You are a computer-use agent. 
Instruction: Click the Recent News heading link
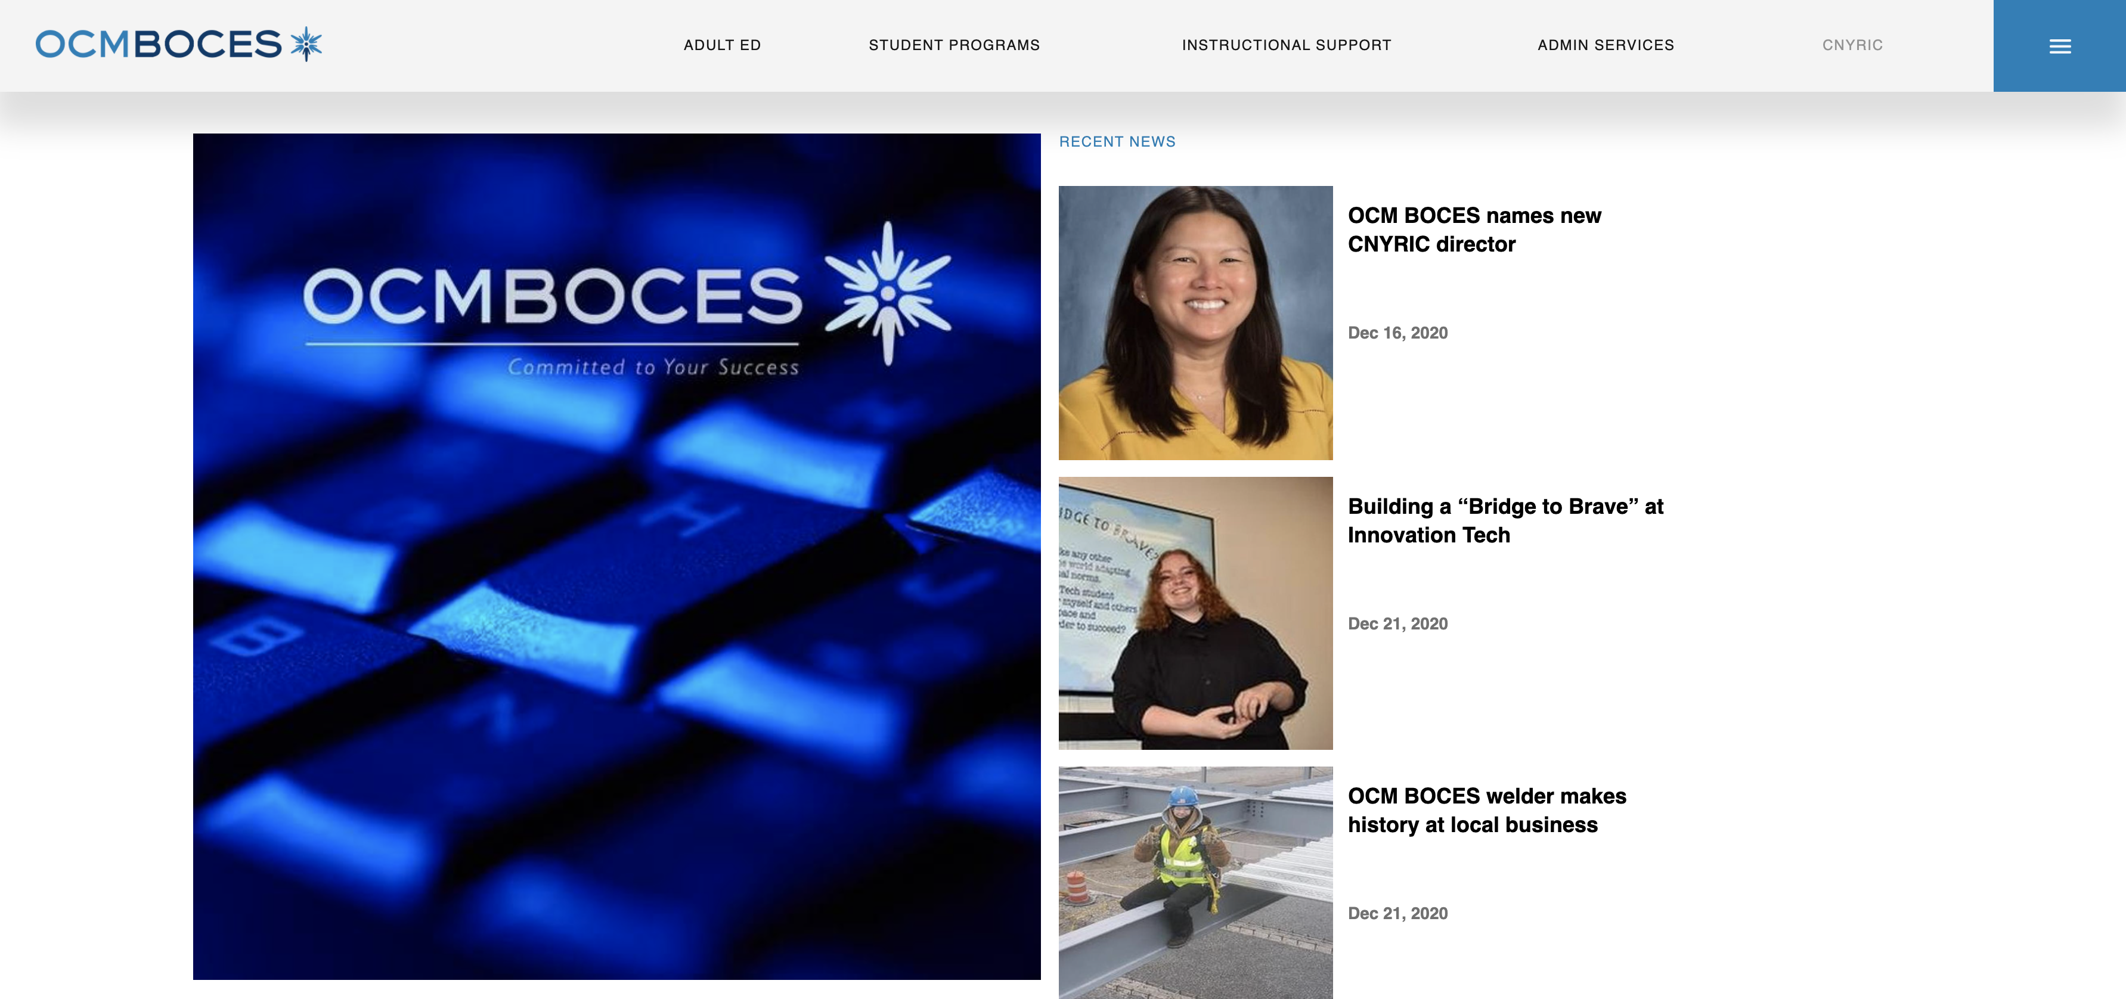click(1117, 142)
